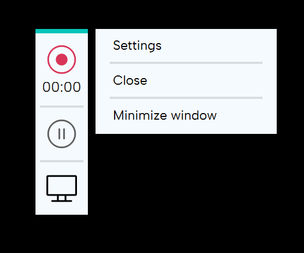This screenshot has height=253, width=304.
Task: Choose Close in the popup menu
Action: coord(186,80)
